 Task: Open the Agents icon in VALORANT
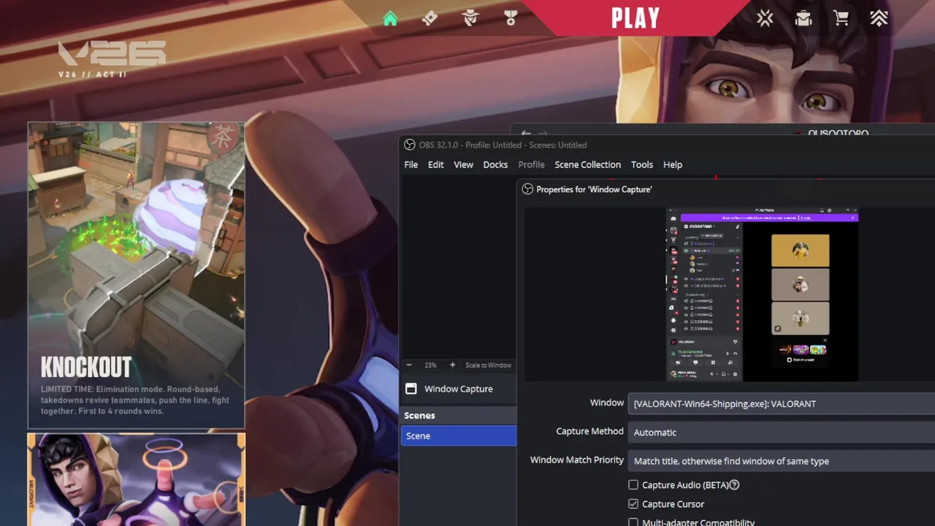470,18
